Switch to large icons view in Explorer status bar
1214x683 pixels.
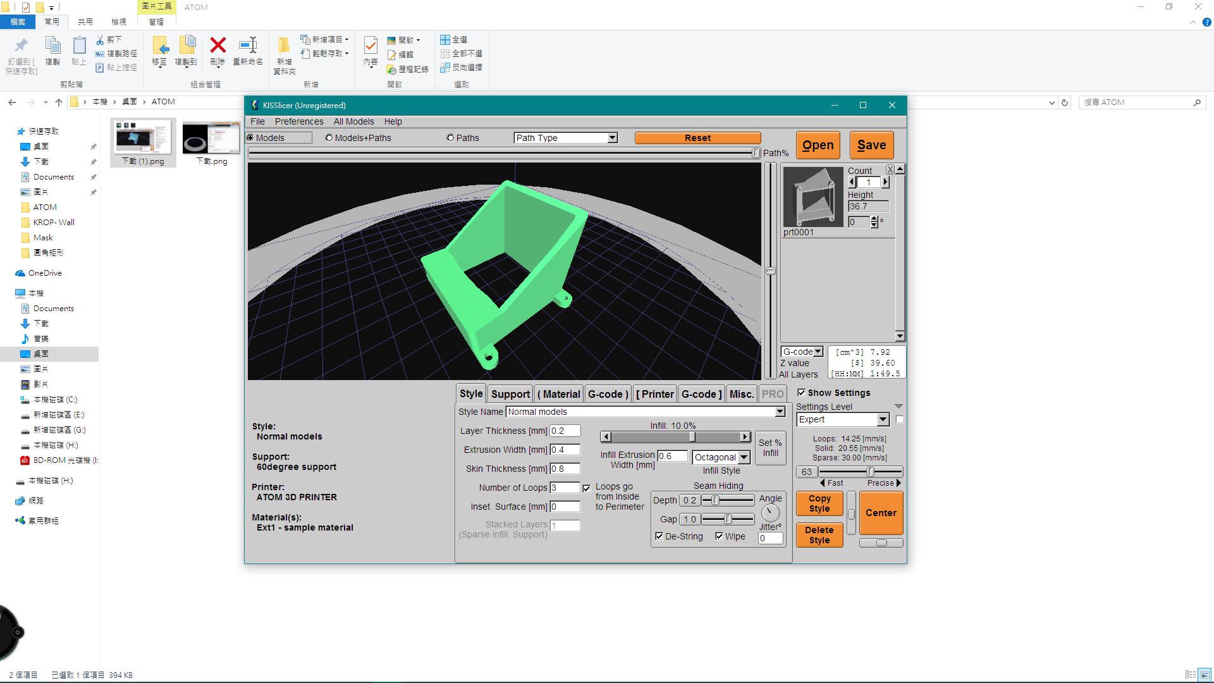click(1205, 675)
